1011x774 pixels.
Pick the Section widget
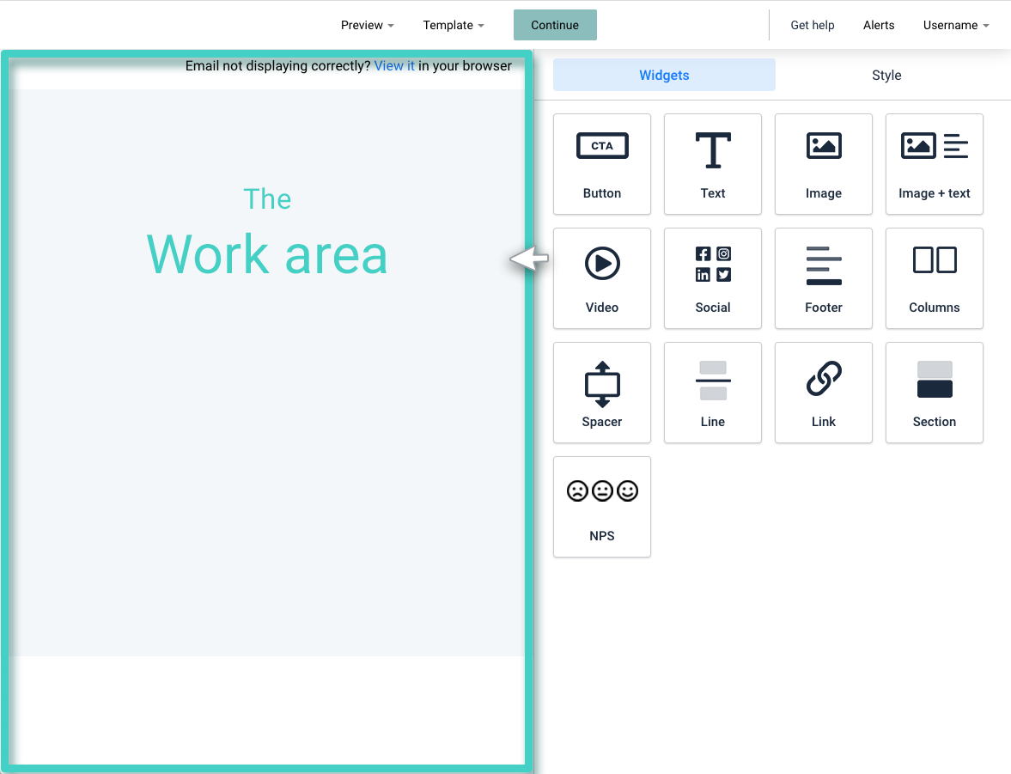pyautogui.click(x=935, y=393)
